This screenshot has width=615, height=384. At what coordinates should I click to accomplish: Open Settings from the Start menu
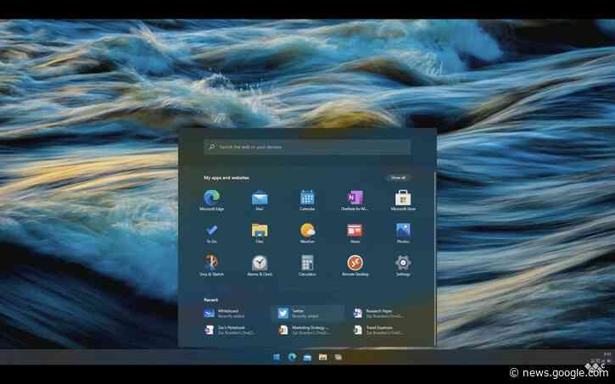click(x=403, y=265)
